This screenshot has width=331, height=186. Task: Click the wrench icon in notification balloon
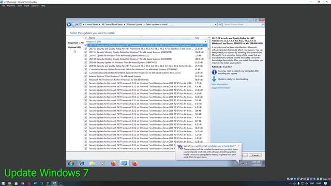(x=235, y=146)
